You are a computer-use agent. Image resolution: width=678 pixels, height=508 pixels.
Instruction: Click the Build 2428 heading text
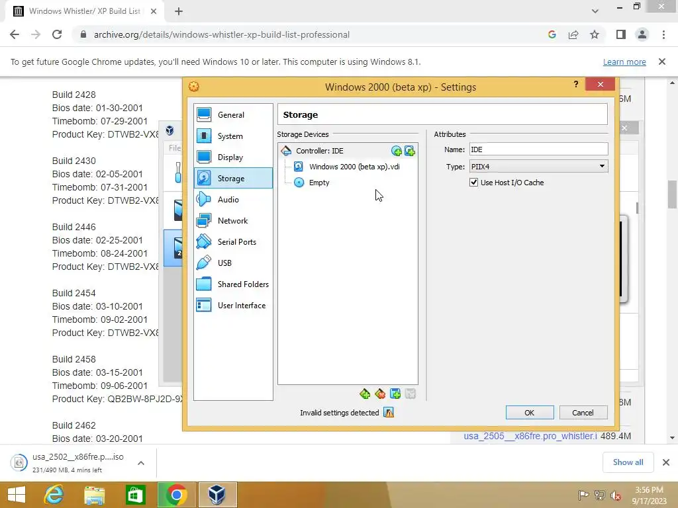pos(74,95)
